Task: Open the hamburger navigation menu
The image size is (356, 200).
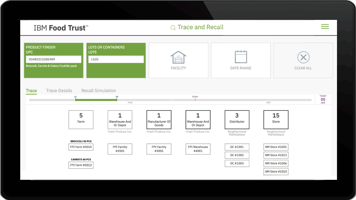Action: pyautogui.click(x=325, y=27)
